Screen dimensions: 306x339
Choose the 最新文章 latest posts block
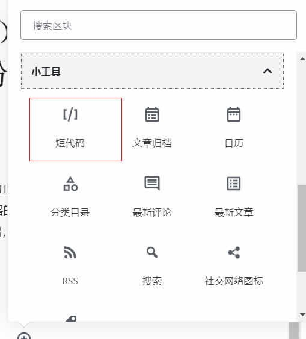click(x=234, y=198)
